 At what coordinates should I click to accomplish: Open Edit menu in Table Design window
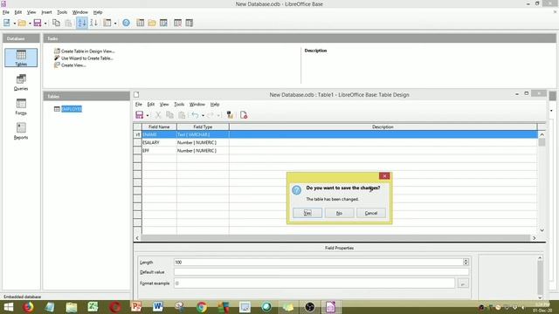click(x=151, y=105)
